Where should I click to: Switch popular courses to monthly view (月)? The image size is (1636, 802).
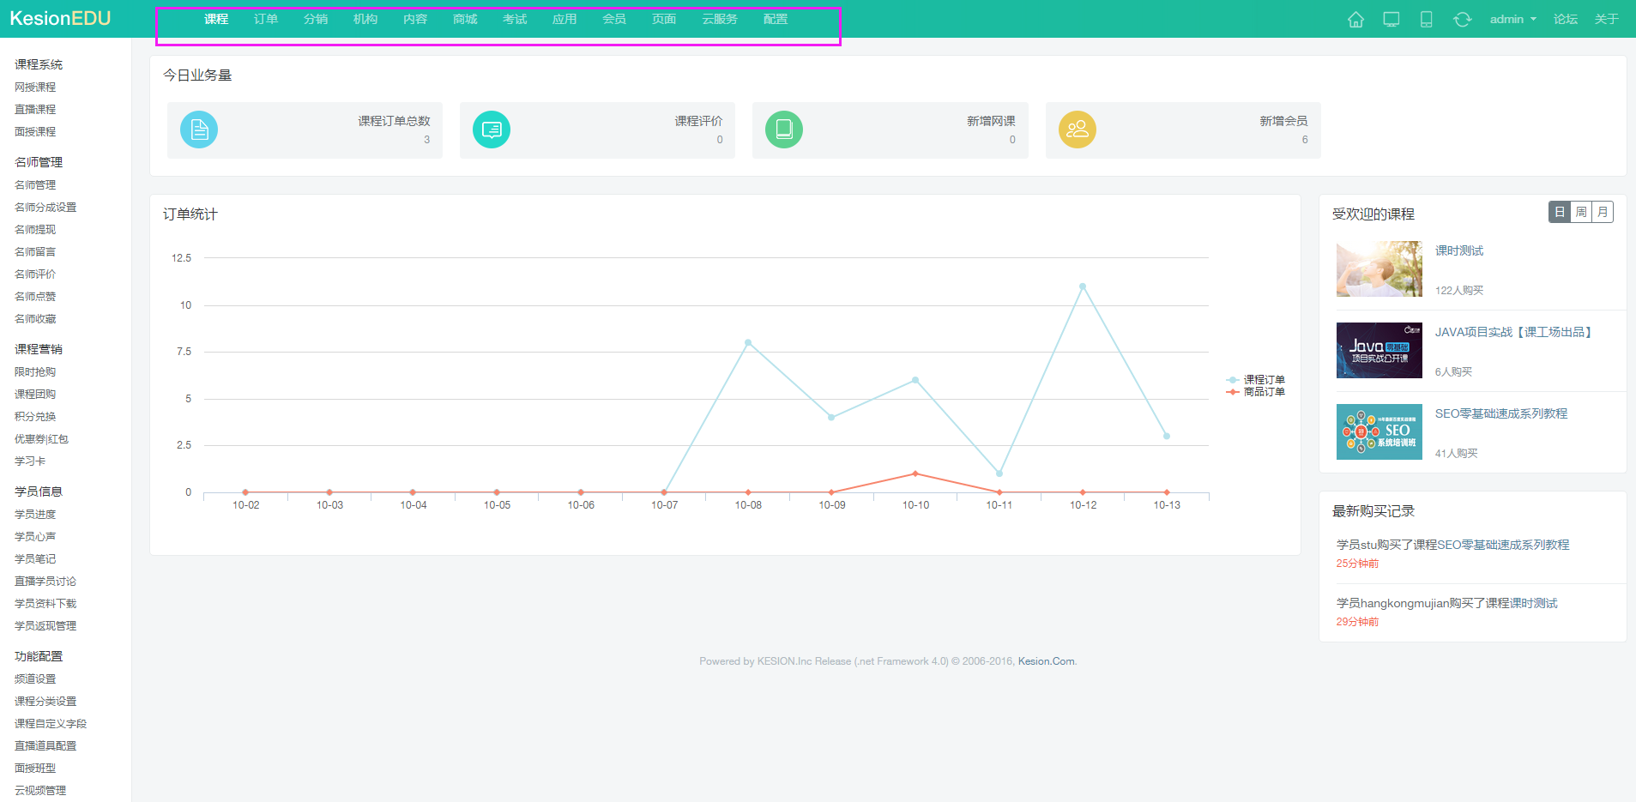coord(1603,212)
